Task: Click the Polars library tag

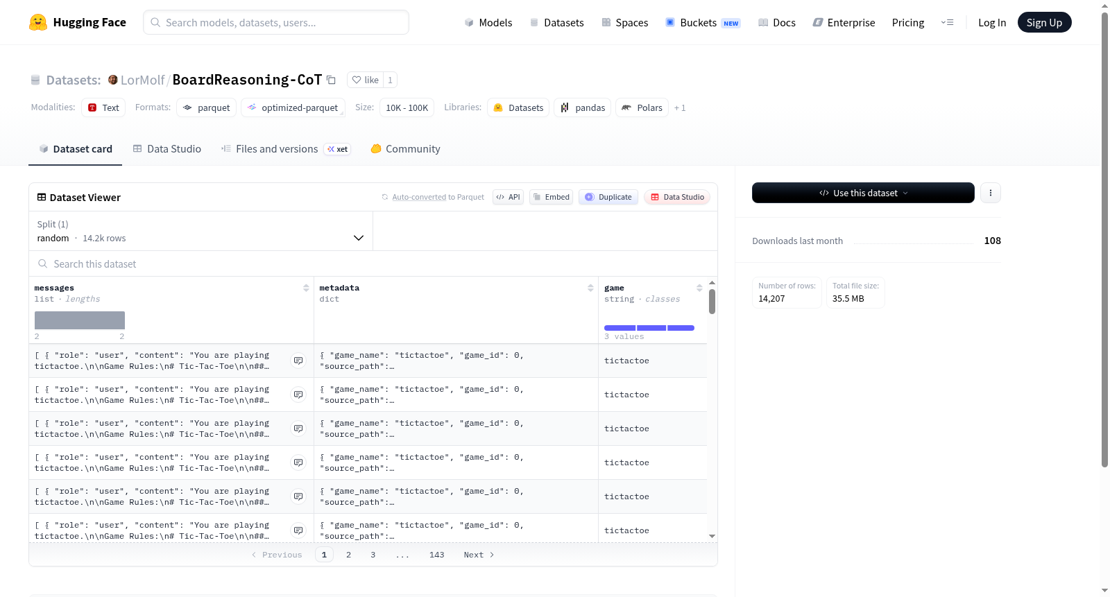Action: pyautogui.click(x=642, y=107)
